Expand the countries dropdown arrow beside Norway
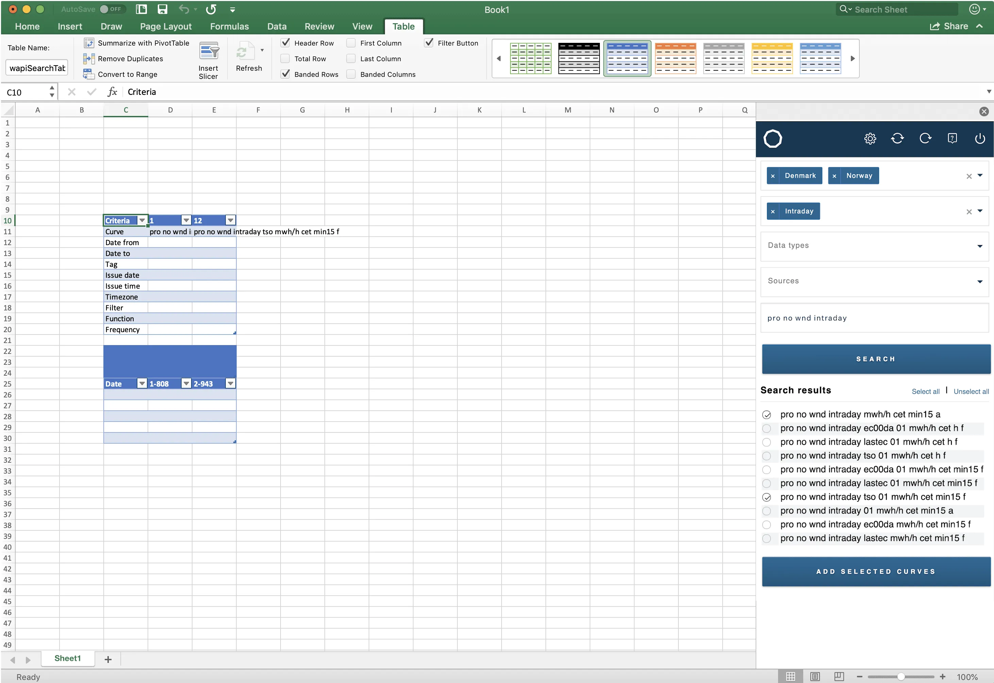The height and width of the screenshot is (683, 994). [979, 175]
